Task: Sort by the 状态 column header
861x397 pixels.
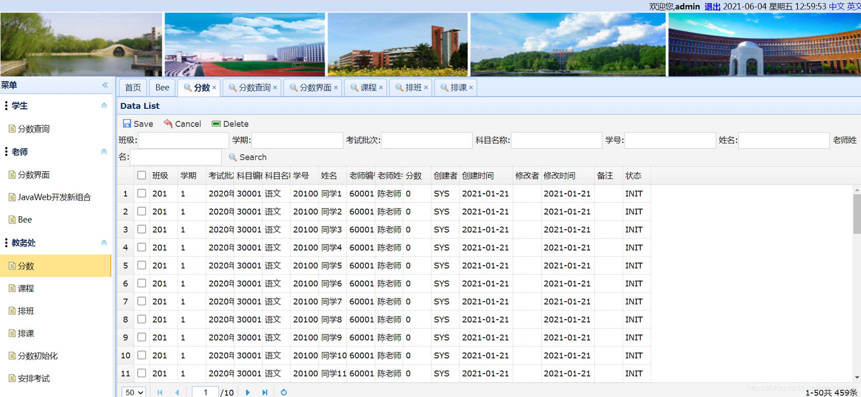Action: [637, 176]
